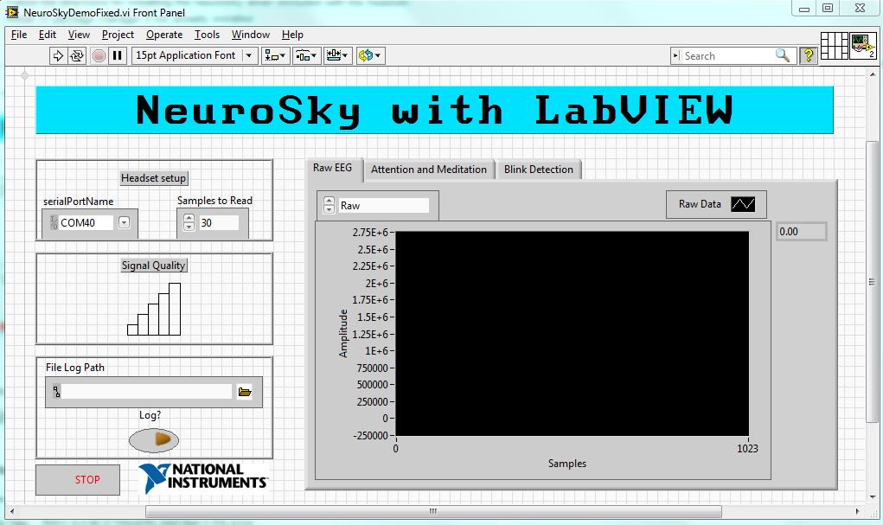Viewport: 883px width, 525px height.
Task: Click the search magnifier icon
Action: [x=782, y=55]
